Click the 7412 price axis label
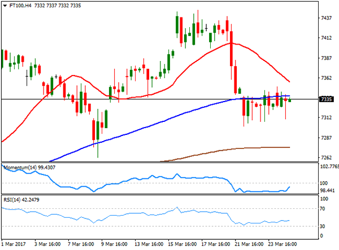The width and height of the screenshot is (339, 250). pos(326,38)
